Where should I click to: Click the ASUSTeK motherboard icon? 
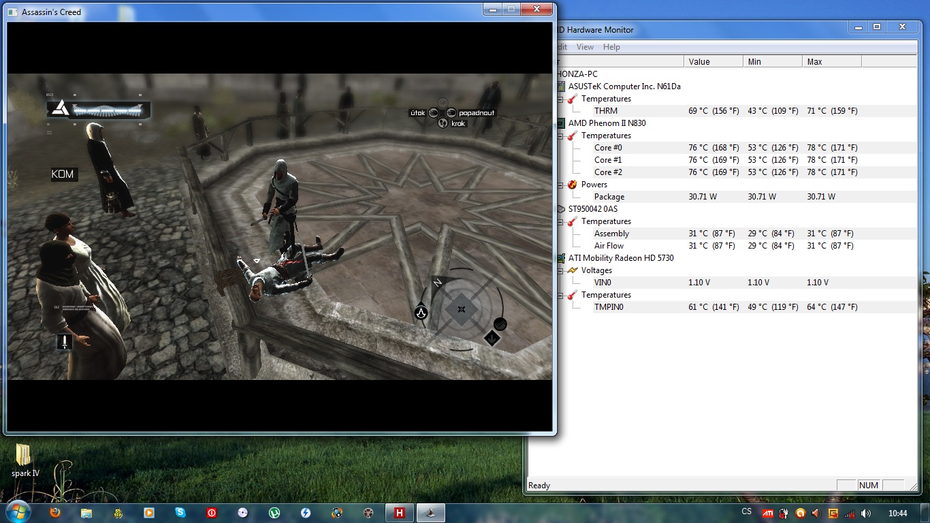coord(561,86)
